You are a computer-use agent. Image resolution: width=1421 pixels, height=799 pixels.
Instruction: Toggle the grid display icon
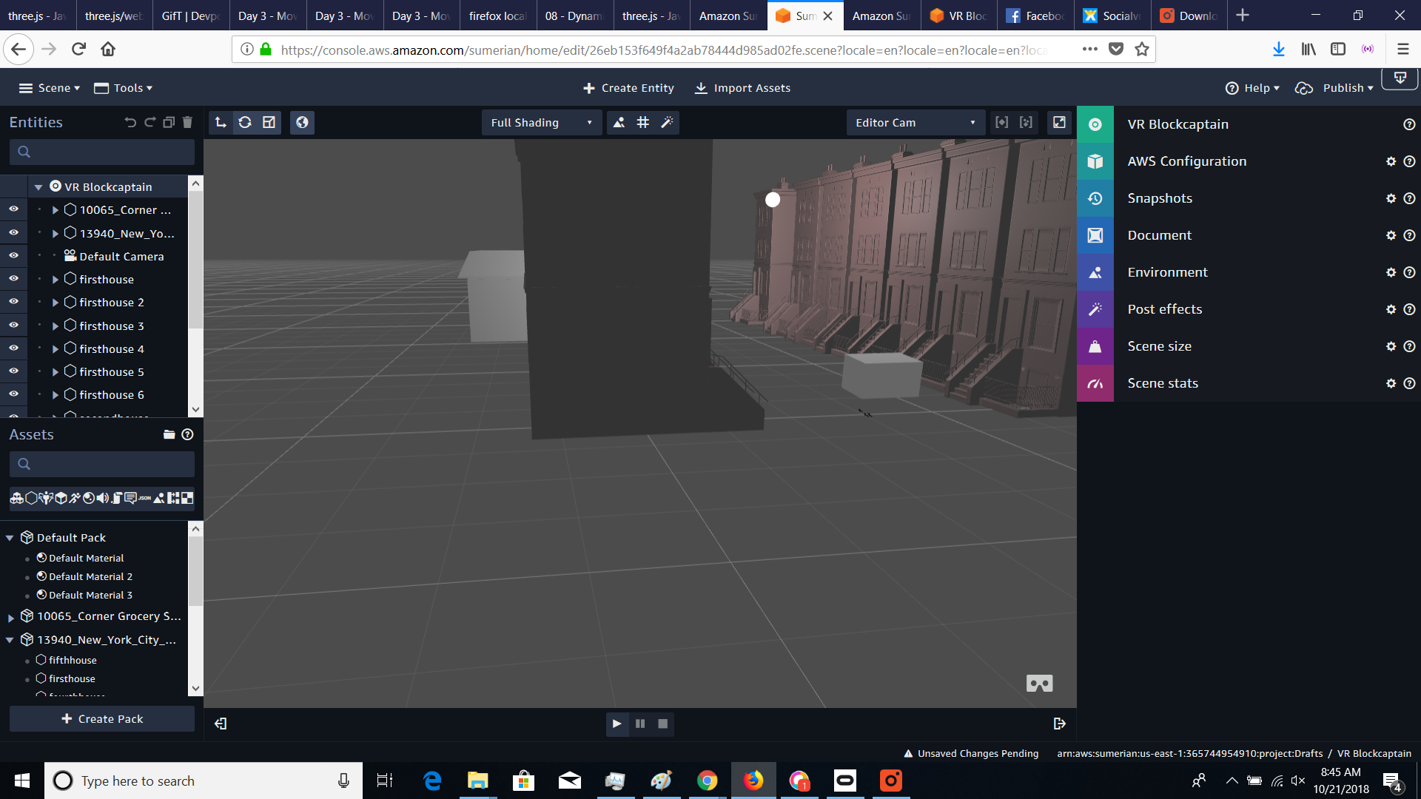click(643, 123)
